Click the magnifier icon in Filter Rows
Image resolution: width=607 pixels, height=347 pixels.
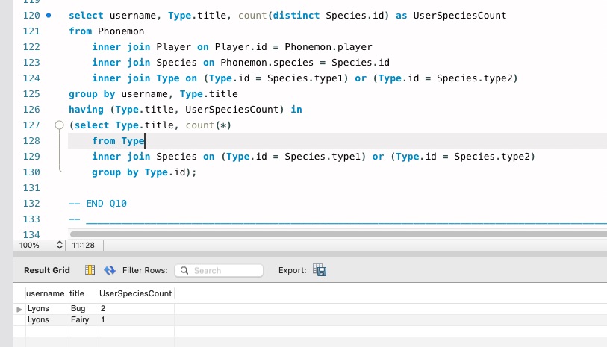(x=184, y=271)
